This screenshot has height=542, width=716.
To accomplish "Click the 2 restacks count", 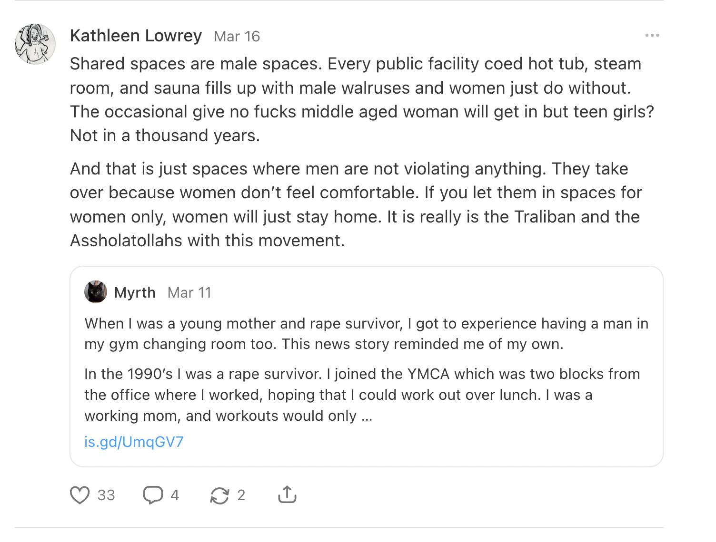I will [241, 495].
